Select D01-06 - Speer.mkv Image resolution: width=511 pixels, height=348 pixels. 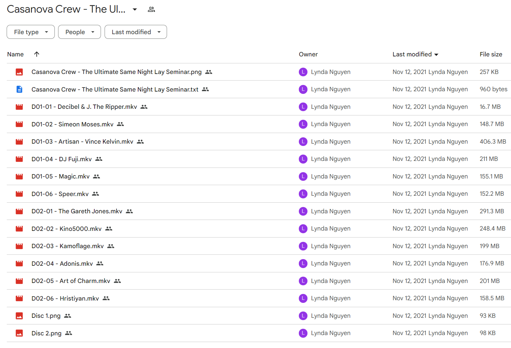tap(60, 194)
